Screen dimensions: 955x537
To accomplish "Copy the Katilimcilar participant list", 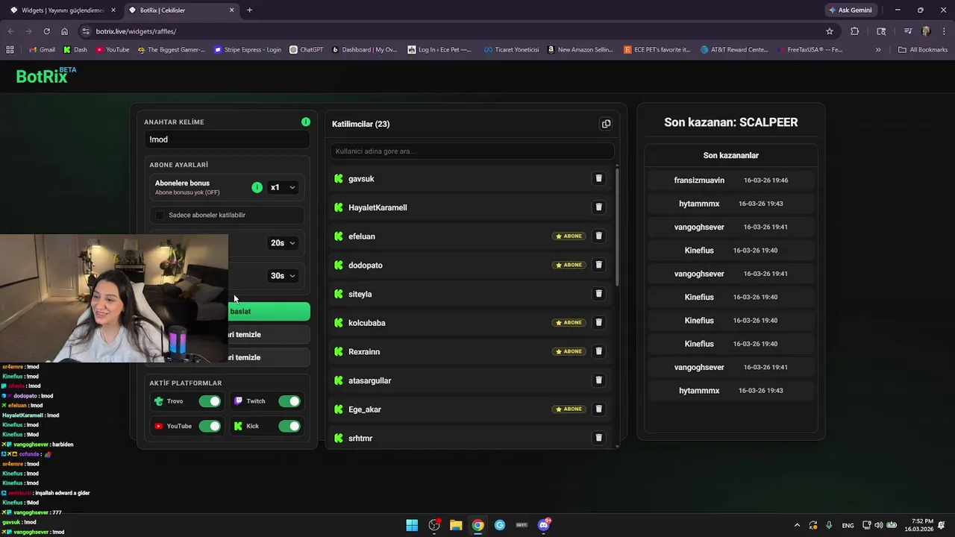I will coord(606,124).
